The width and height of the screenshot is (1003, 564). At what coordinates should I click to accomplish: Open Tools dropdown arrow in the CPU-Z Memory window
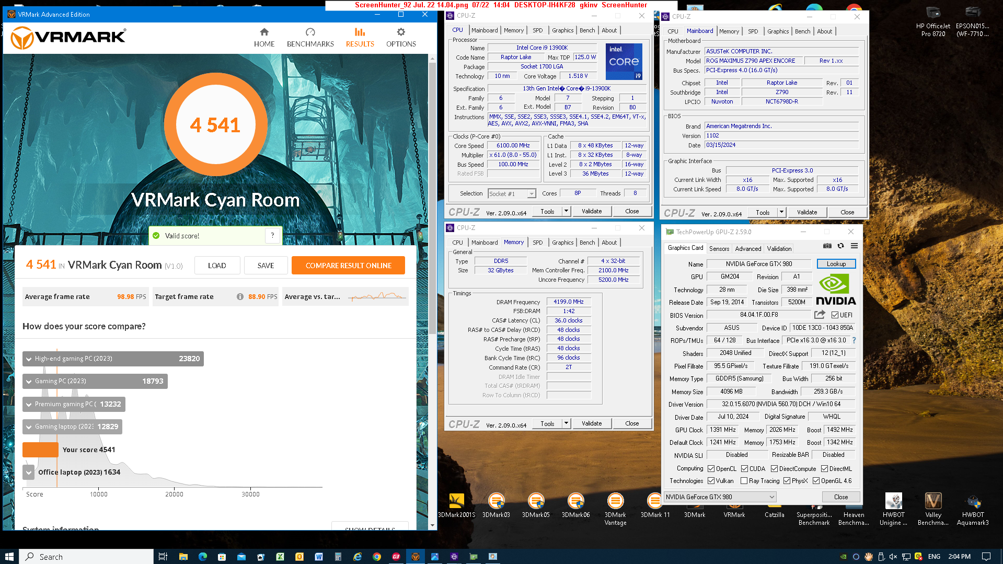[566, 423]
